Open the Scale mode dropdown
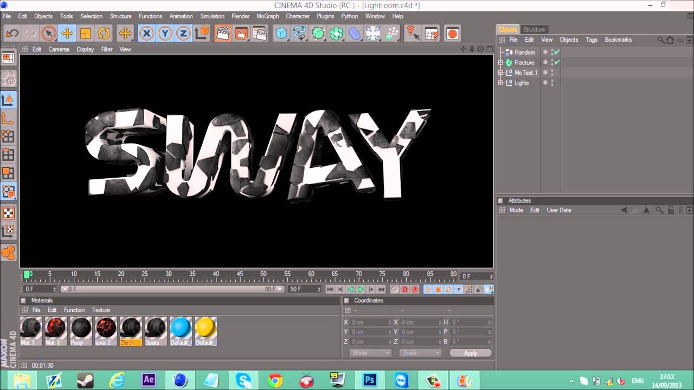 [420, 353]
